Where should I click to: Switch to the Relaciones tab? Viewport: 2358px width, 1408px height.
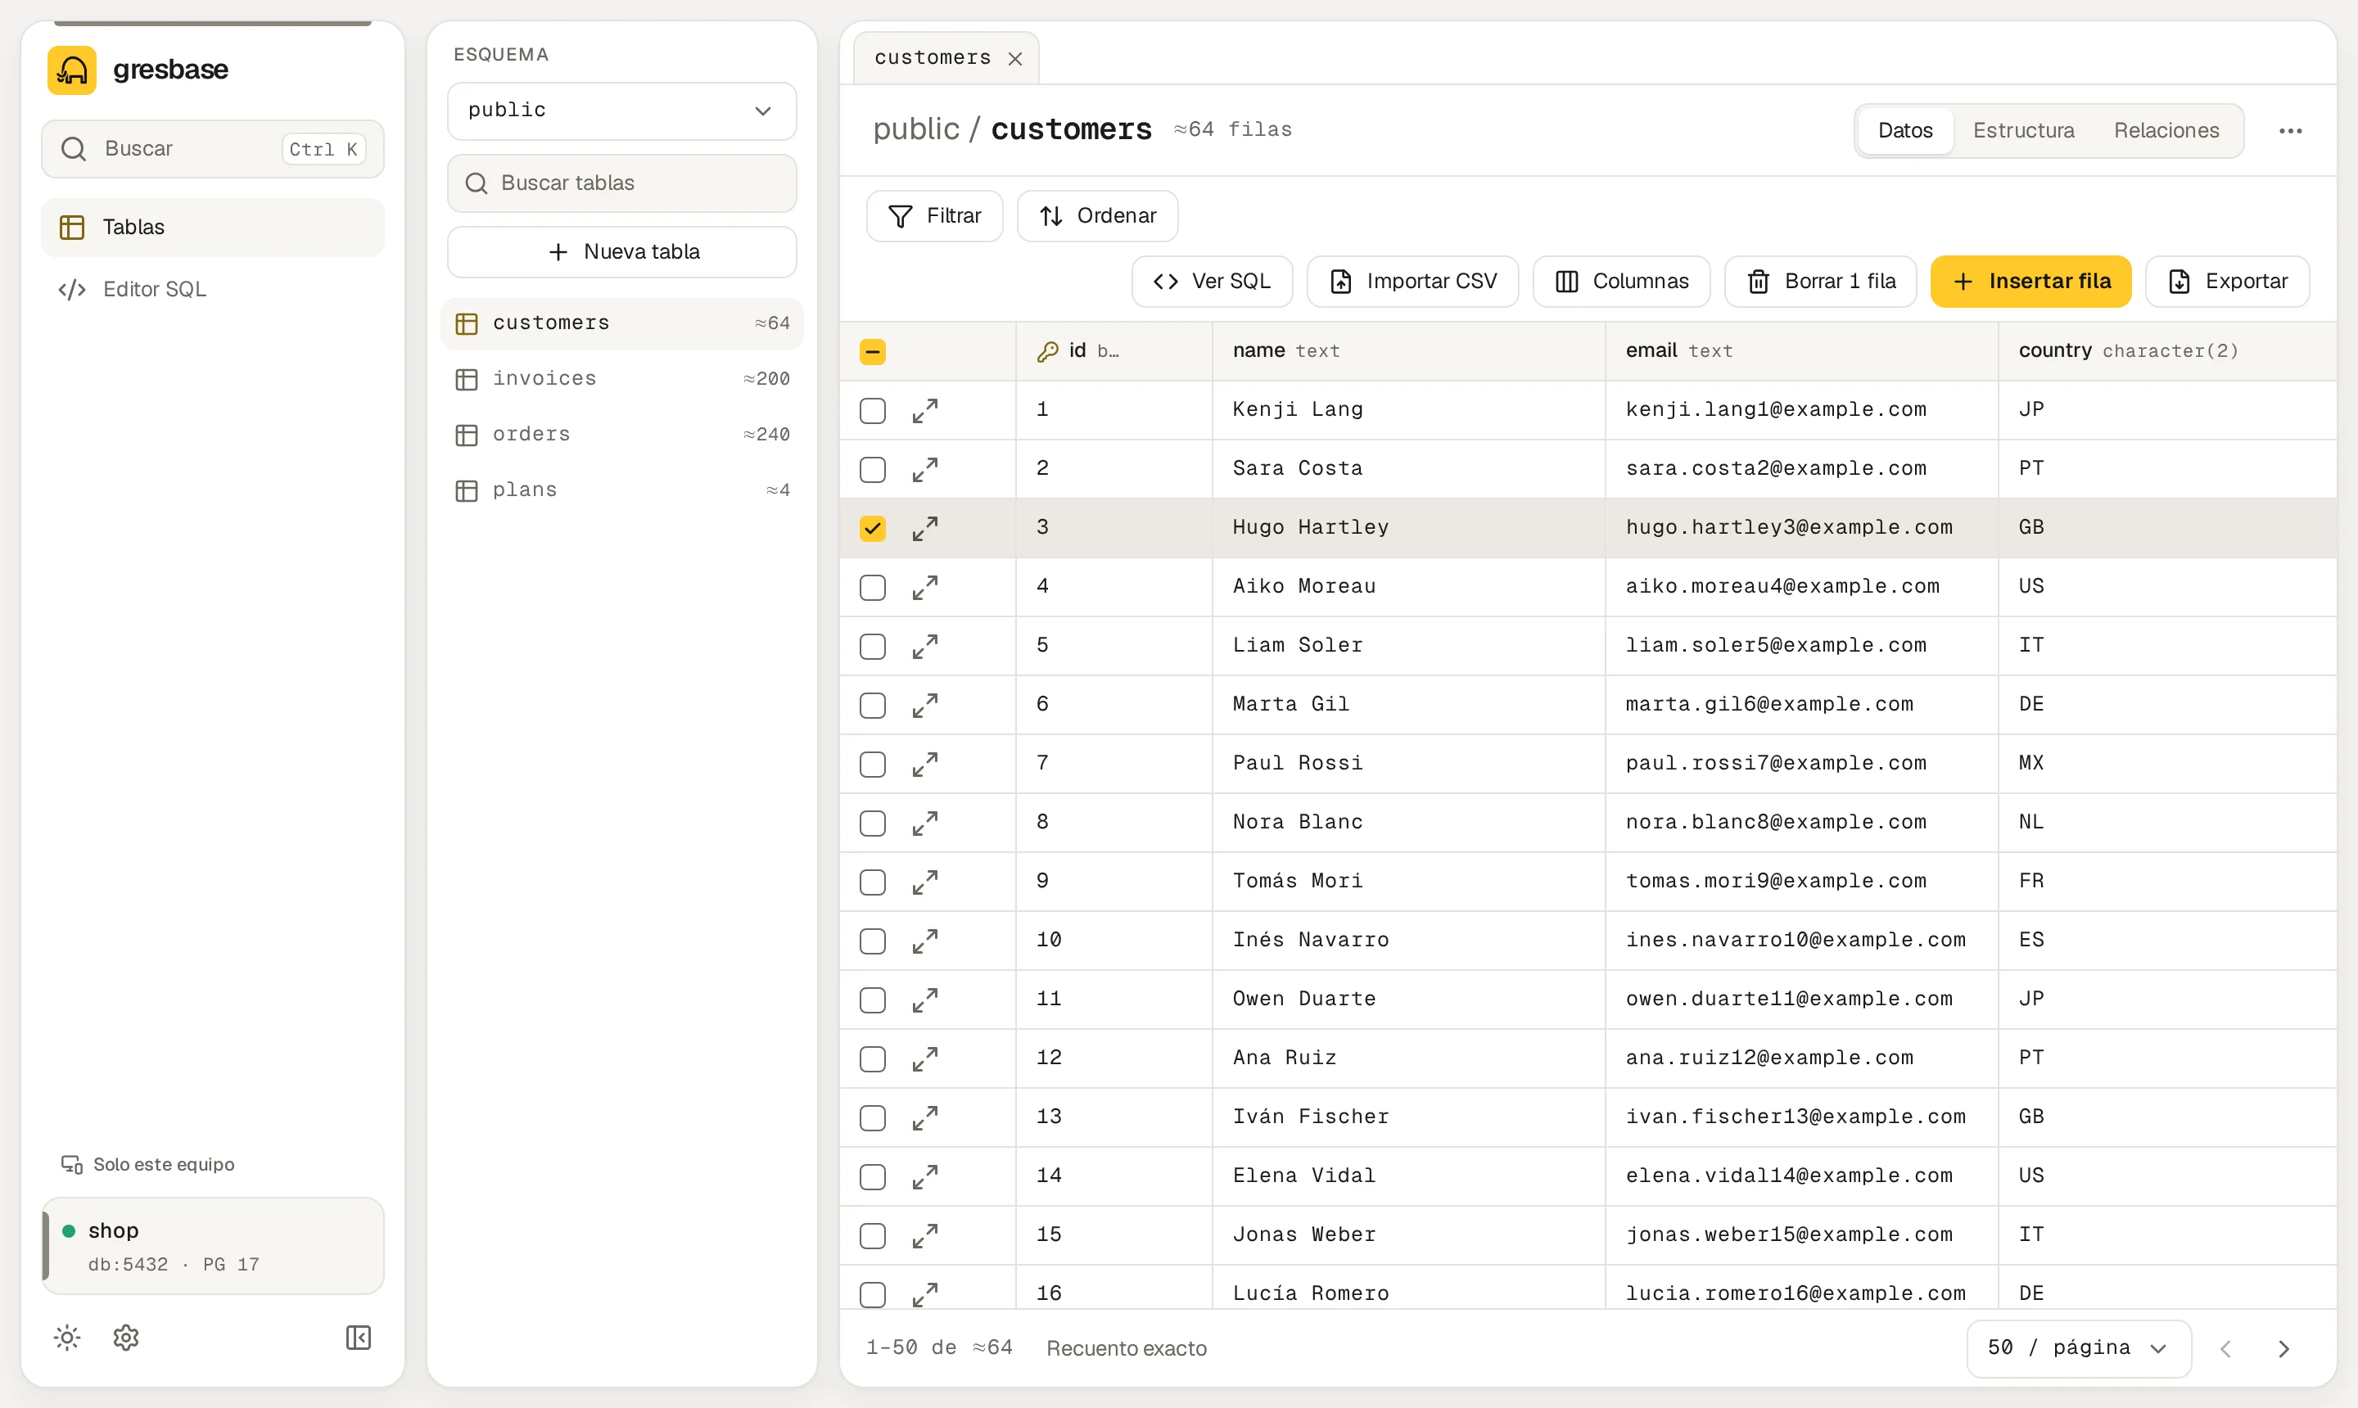point(2166,131)
